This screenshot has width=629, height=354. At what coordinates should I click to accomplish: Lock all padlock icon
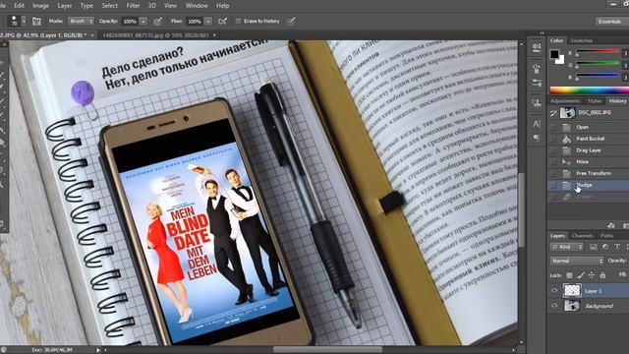click(x=602, y=275)
